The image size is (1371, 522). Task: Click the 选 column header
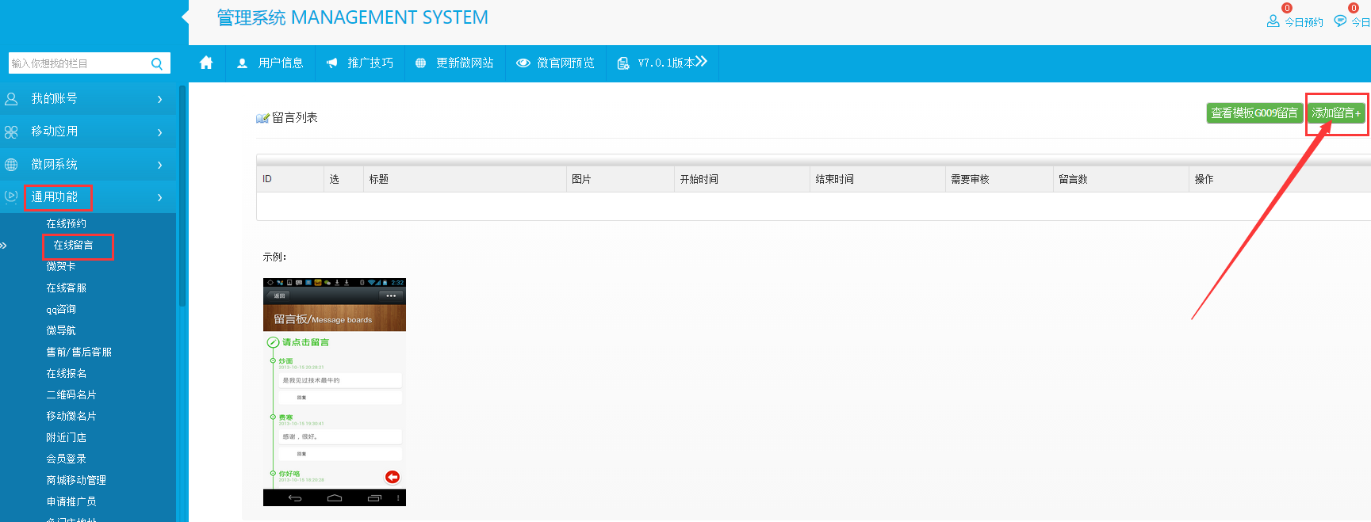tap(343, 180)
